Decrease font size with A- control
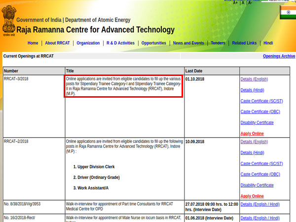Viewport: 296px width, 222px height. [x=250, y=2]
